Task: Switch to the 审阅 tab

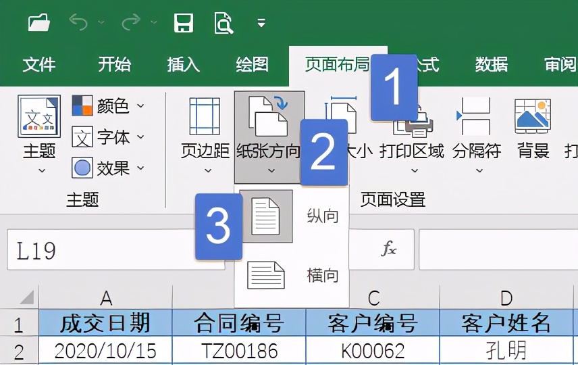Action: (560, 65)
